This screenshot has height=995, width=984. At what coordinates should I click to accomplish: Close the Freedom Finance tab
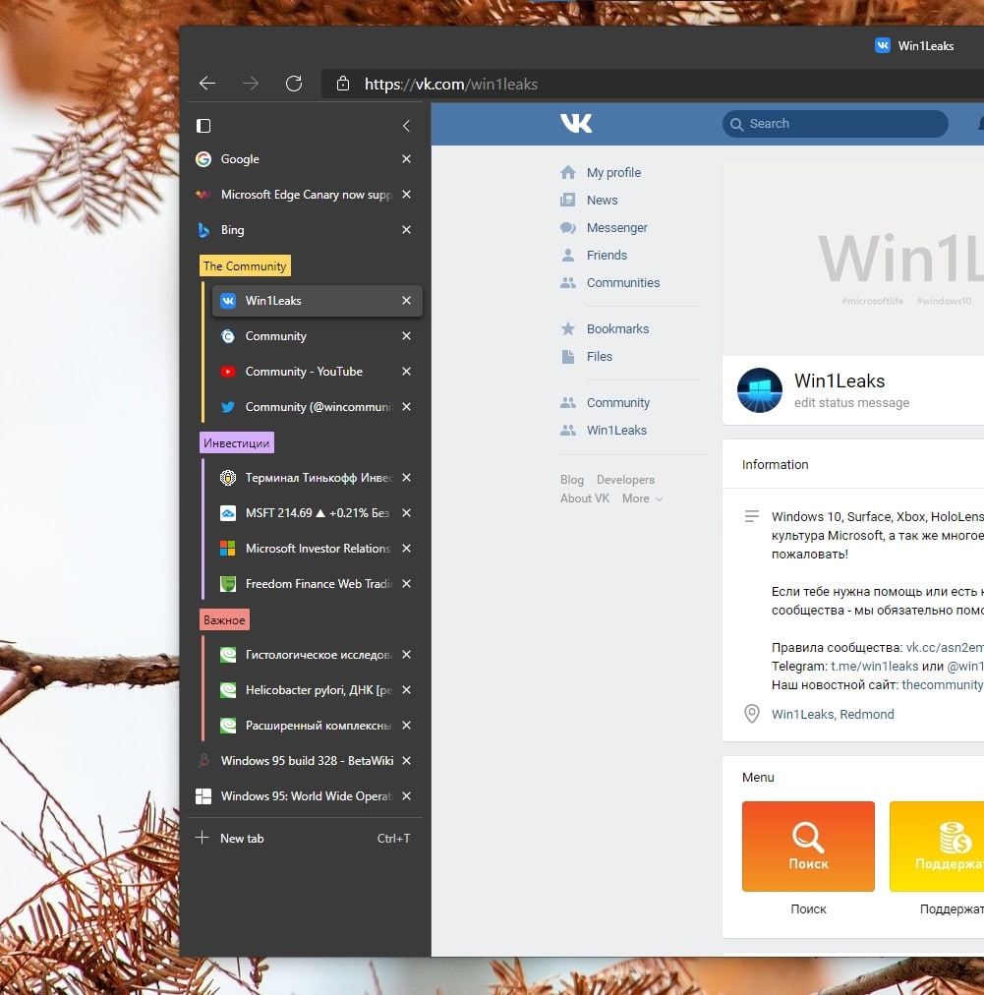[406, 584]
